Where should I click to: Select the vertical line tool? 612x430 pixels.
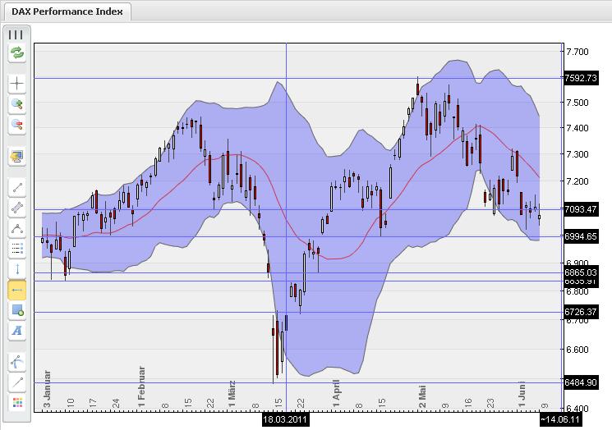[16, 269]
